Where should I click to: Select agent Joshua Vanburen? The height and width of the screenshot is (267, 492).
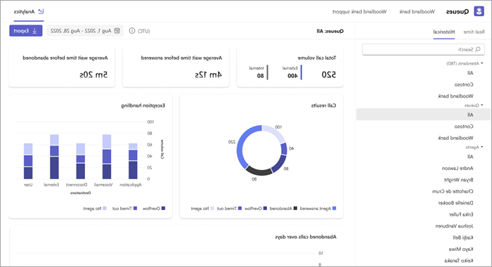pos(454,226)
